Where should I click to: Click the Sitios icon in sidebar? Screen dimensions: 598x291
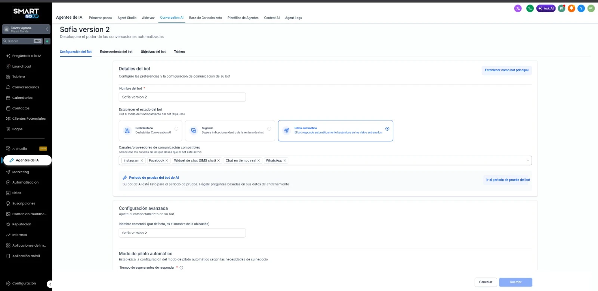pyautogui.click(x=8, y=193)
